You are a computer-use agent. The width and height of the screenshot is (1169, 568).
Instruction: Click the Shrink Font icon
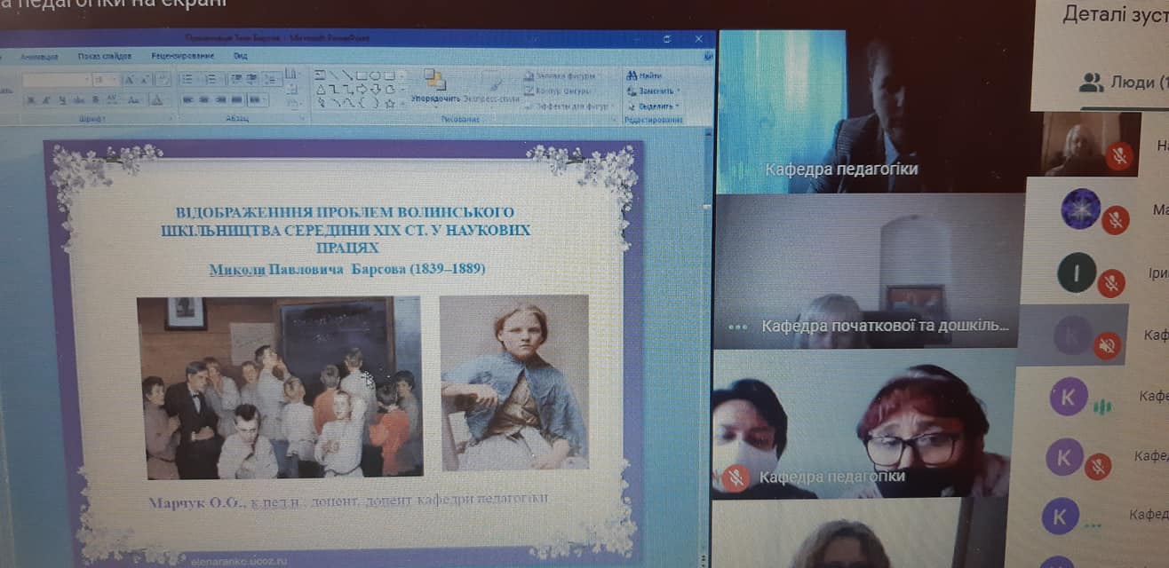tap(145, 80)
